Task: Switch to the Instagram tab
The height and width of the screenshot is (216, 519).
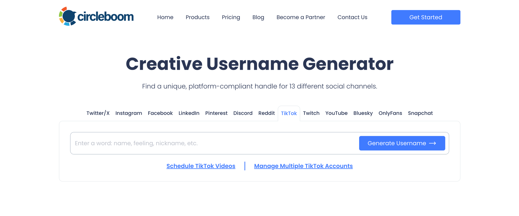Action: [x=129, y=113]
